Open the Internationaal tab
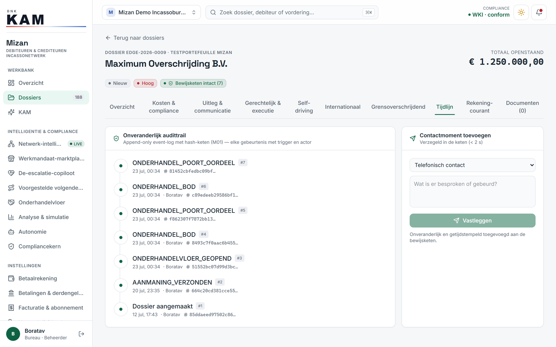 click(343, 107)
